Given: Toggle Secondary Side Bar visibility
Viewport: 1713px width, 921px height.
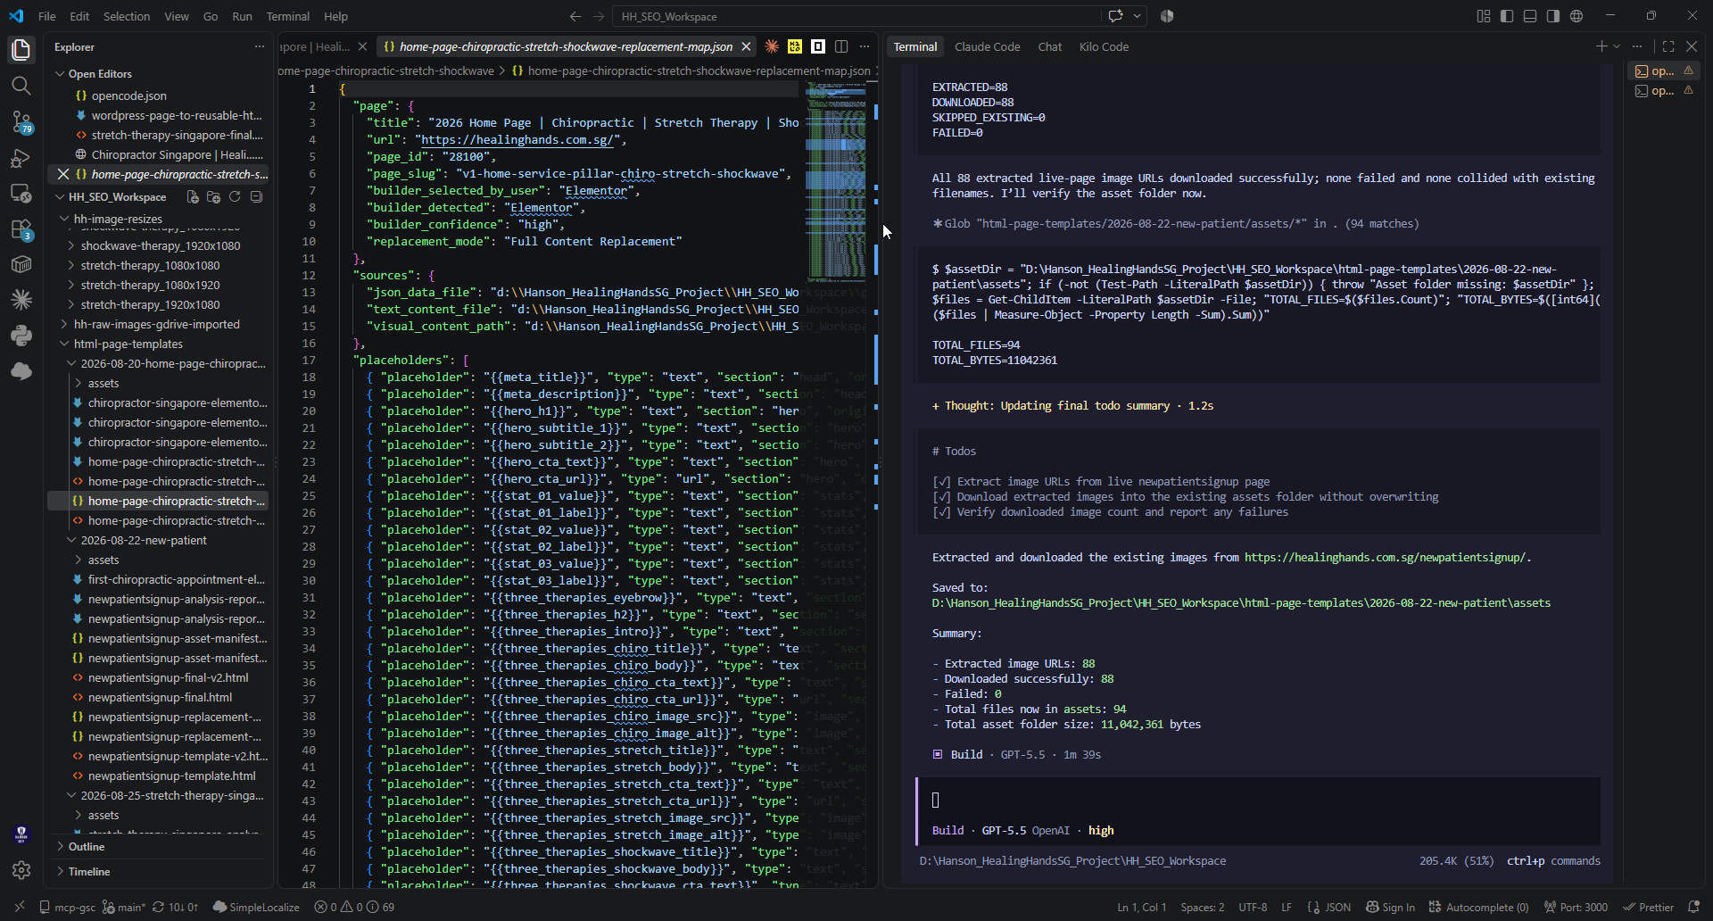Looking at the screenshot, I should 1553,16.
